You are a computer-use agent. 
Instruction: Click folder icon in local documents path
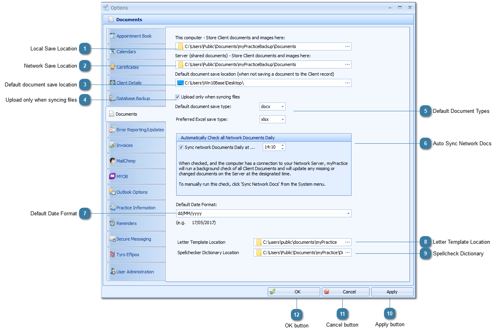[x=181, y=46]
